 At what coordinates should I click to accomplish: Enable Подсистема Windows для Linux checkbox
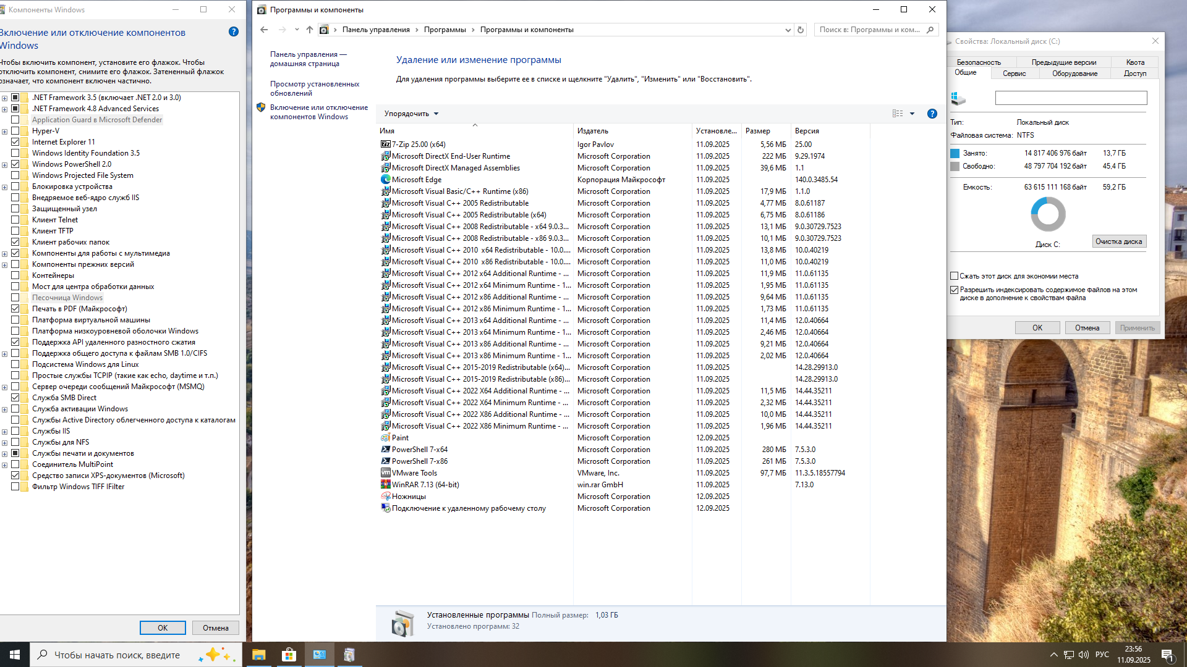click(x=15, y=364)
